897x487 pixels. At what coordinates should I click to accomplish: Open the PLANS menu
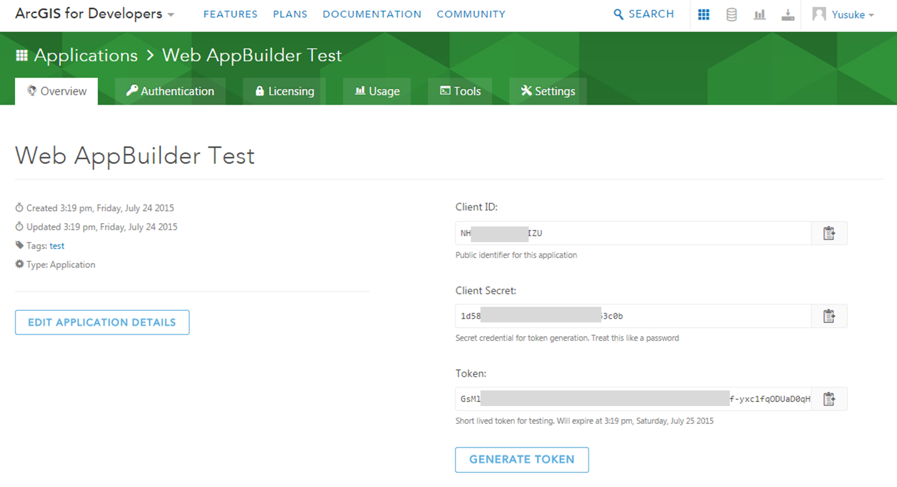[290, 14]
